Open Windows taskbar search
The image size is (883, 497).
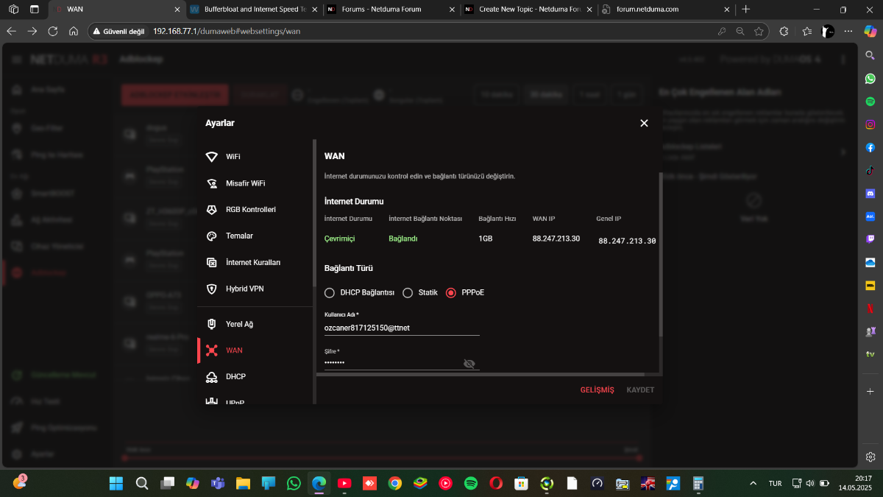click(142, 483)
